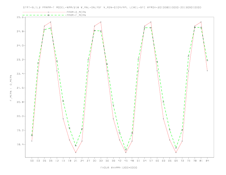Click the x-axis tick label 54
Image resolution: width=226 pixels, height=175 pixels.
[x=145, y=161]
